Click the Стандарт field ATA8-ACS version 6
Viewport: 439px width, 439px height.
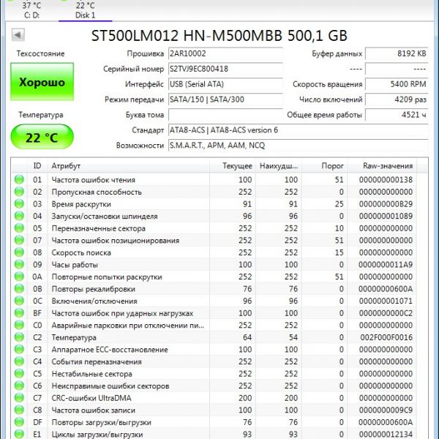[x=299, y=130]
